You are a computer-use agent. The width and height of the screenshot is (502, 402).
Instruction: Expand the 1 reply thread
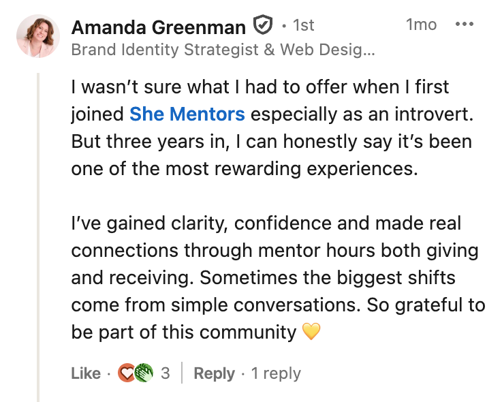[276, 373]
